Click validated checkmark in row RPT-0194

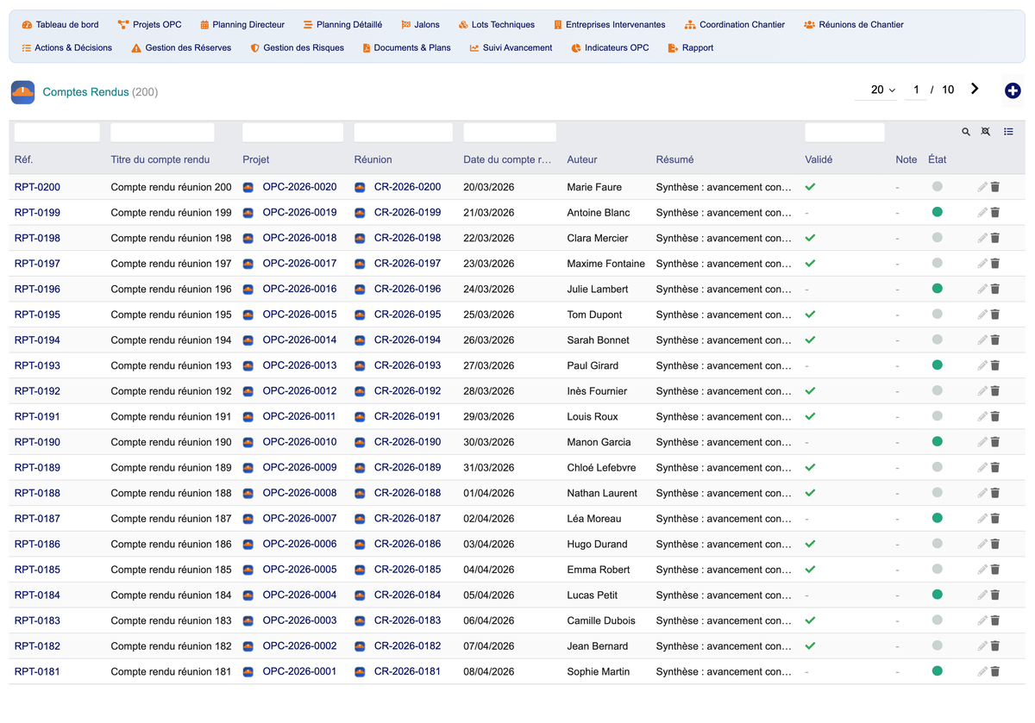coord(810,340)
